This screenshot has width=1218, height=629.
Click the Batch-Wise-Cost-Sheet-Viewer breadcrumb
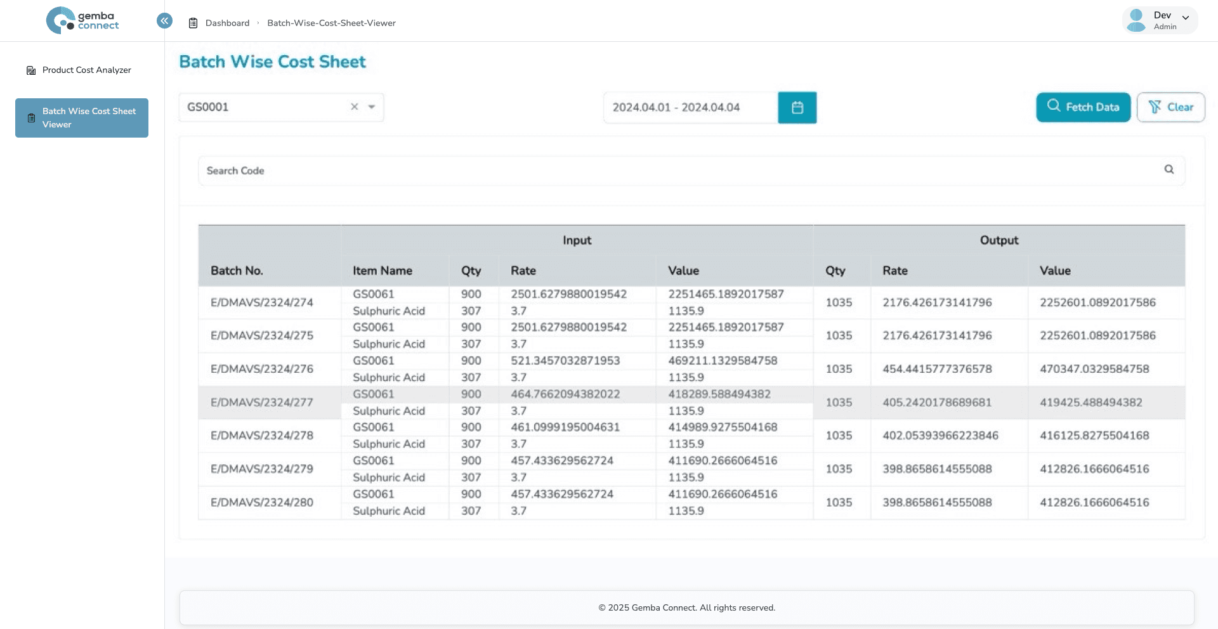point(331,23)
